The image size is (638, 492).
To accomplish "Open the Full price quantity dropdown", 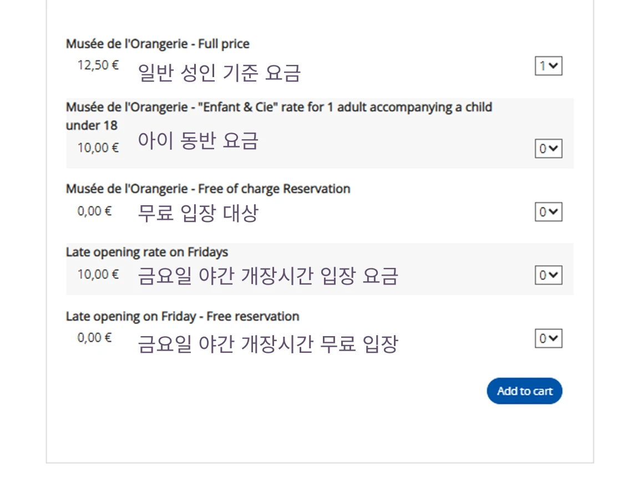I will point(548,66).
